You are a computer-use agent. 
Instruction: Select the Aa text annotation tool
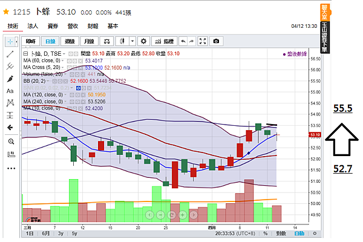coord(10,91)
